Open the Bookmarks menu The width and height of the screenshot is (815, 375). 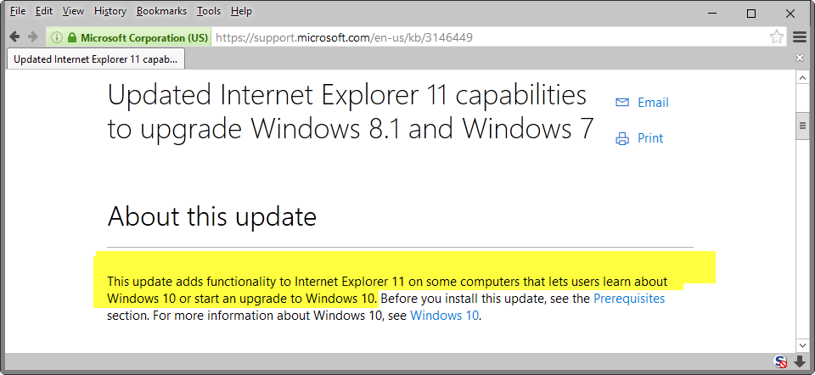tap(160, 11)
